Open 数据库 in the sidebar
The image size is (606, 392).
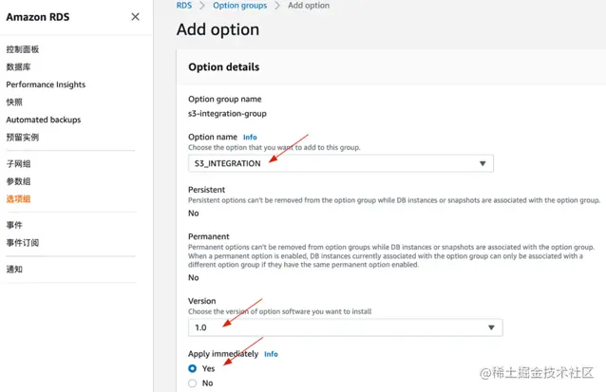[19, 67]
